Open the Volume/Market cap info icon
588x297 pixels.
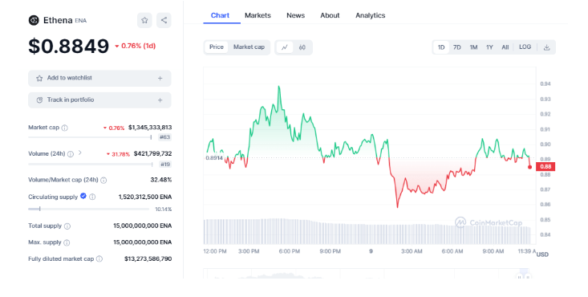point(103,181)
